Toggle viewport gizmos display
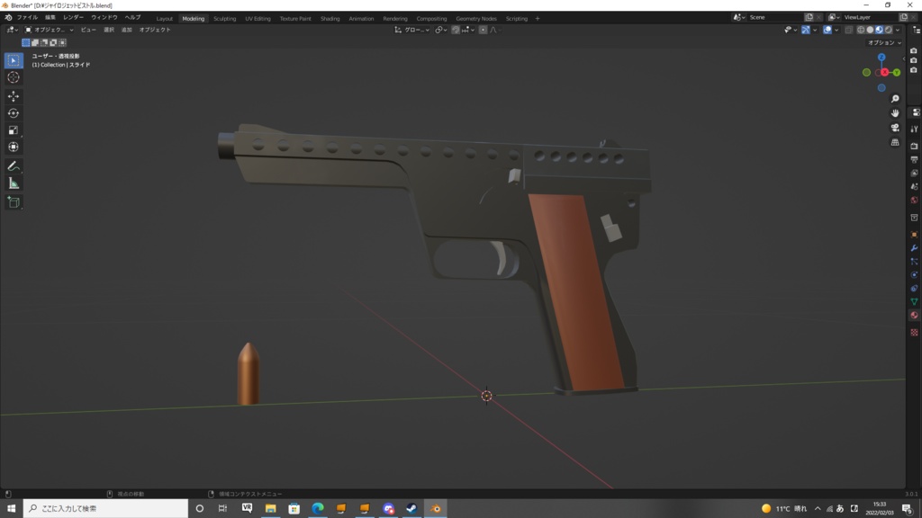The height and width of the screenshot is (518, 922). [806, 30]
